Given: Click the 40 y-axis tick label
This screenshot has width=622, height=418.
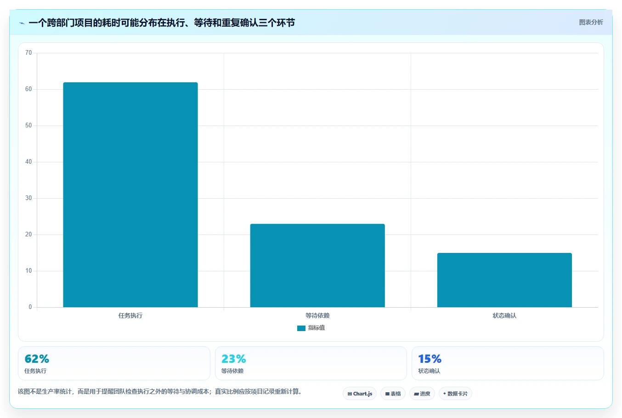Looking at the screenshot, I should click(28, 162).
